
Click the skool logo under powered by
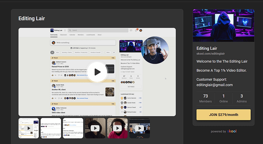tap(232, 131)
